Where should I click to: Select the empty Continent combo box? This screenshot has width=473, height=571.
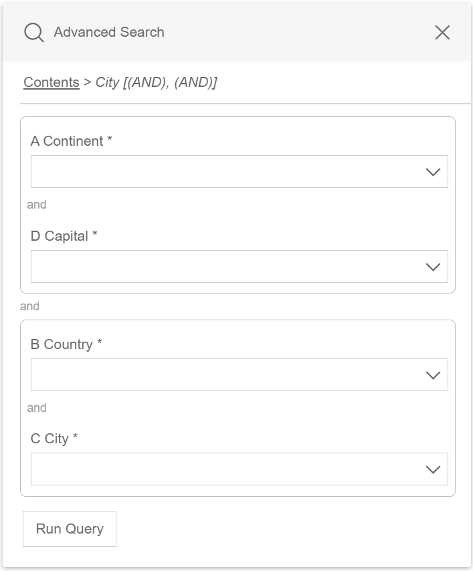coord(239,172)
